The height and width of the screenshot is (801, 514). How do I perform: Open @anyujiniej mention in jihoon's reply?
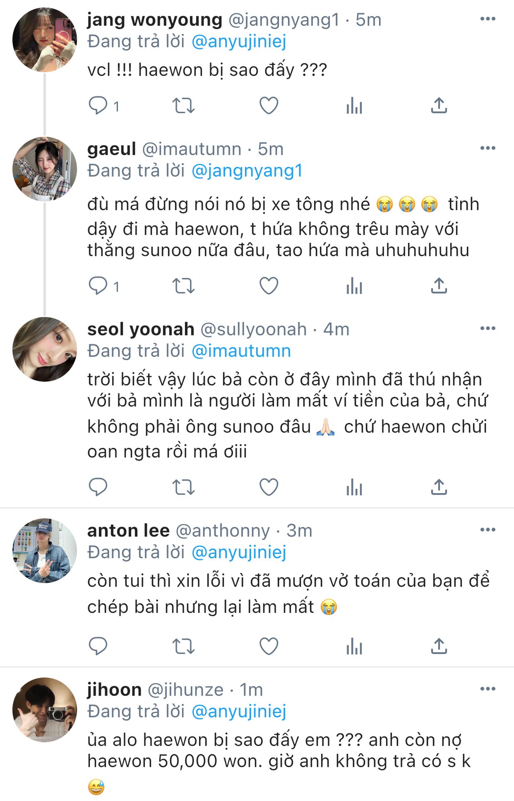point(239,712)
